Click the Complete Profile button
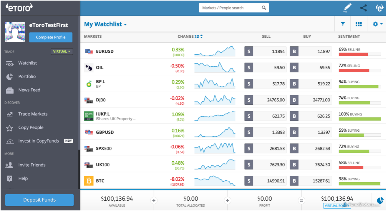 51,37
